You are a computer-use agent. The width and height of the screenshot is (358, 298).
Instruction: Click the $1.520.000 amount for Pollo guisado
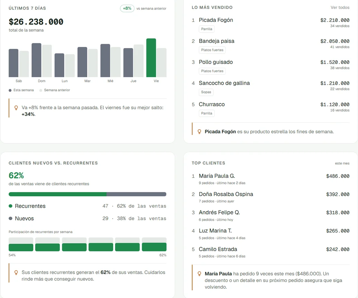(335, 62)
